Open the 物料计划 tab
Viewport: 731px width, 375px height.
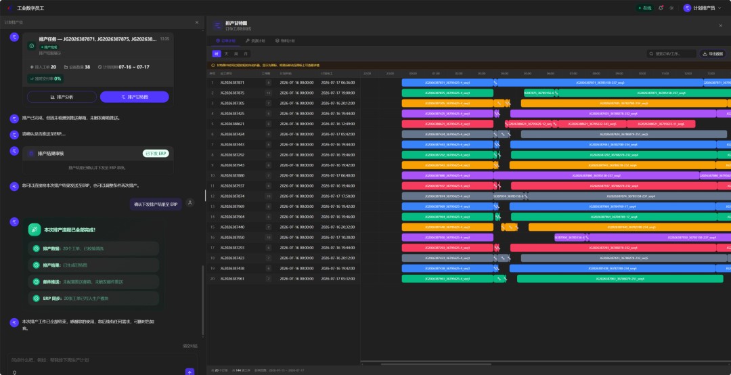pyautogui.click(x=285, y=41)
